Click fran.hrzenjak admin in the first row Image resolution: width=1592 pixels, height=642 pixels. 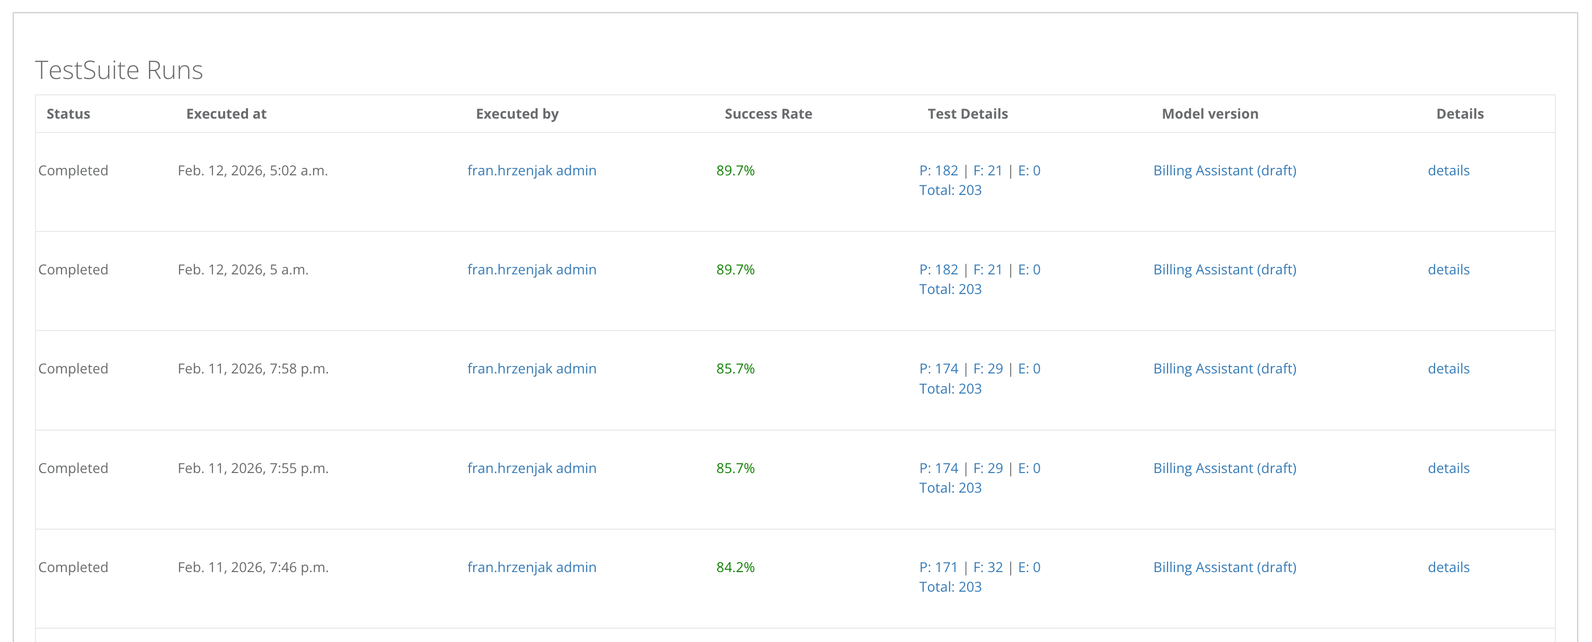coord(532,171)
